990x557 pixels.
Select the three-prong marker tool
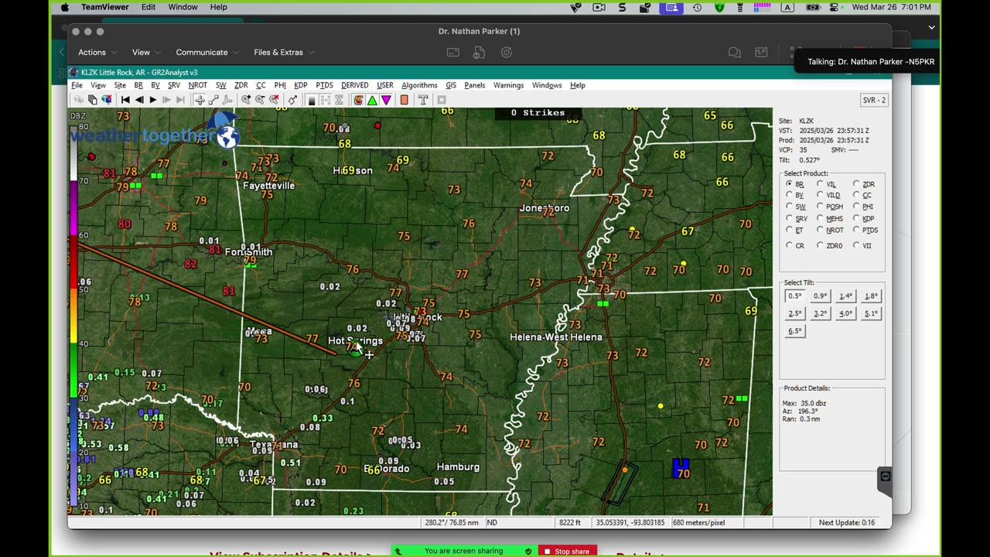point(227,100)
